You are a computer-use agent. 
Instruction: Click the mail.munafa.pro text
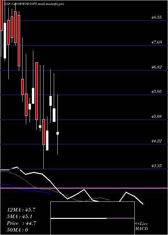click(51, 4)
